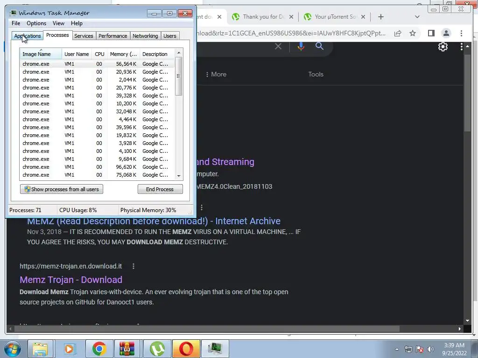Show hidden system tray icons
The width and height of the screenshot is (478, 358).
397,349
